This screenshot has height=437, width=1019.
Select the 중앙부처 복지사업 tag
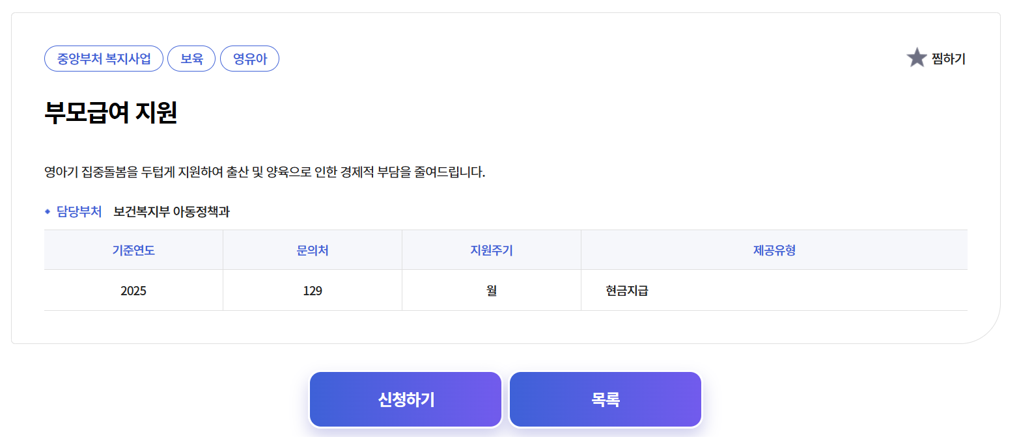click(104, 58)
